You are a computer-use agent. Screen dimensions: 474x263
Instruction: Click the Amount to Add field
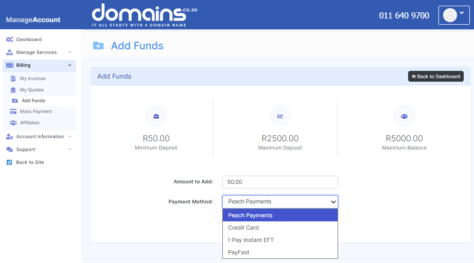tap(280, 182)
